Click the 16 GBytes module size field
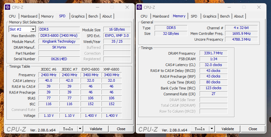Image resolution: width=271 pixels, height=137 pixels. [117, 29]
